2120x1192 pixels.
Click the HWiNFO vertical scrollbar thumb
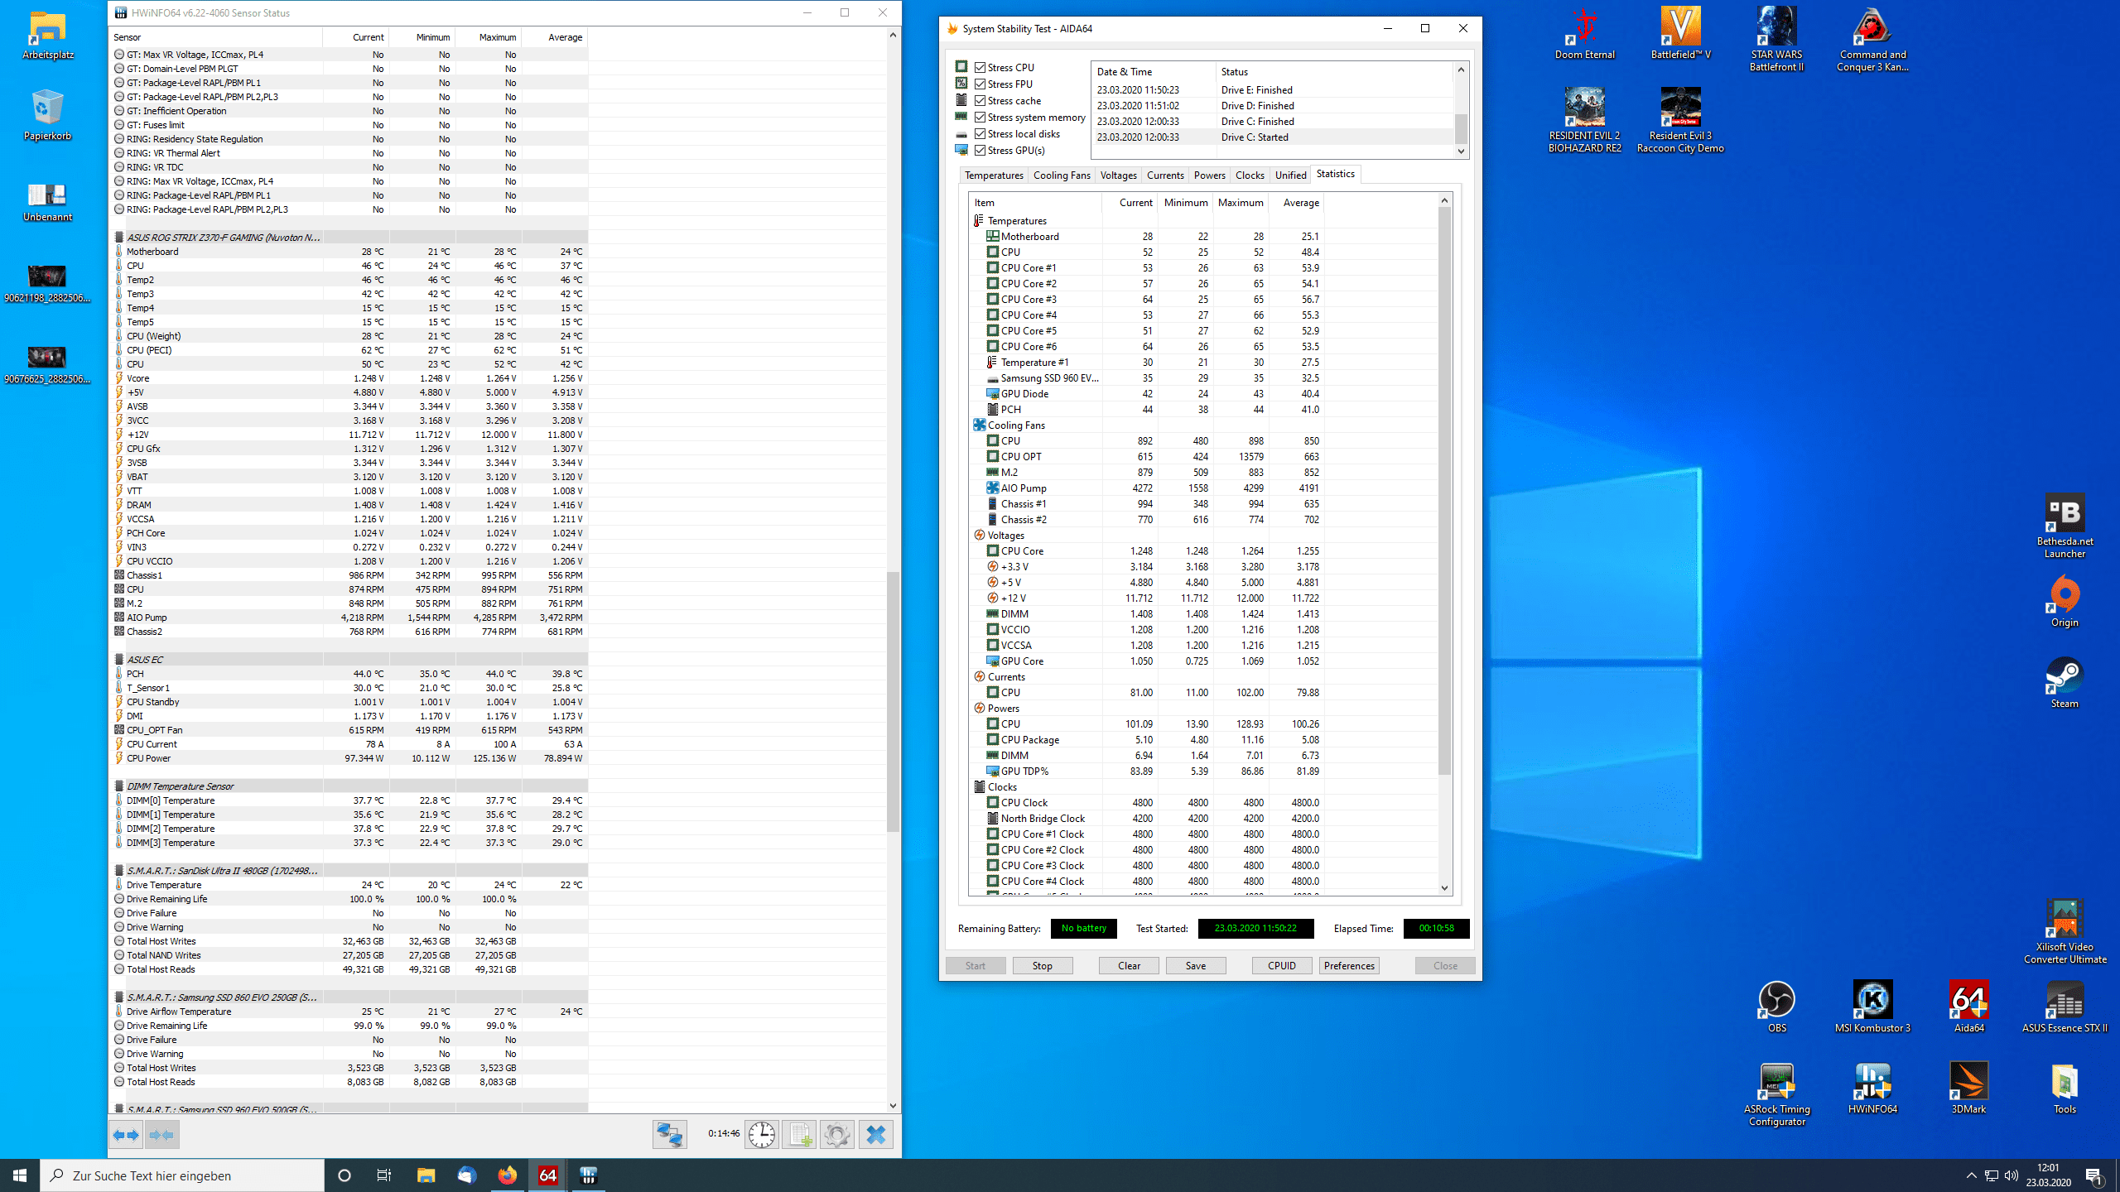893,701
